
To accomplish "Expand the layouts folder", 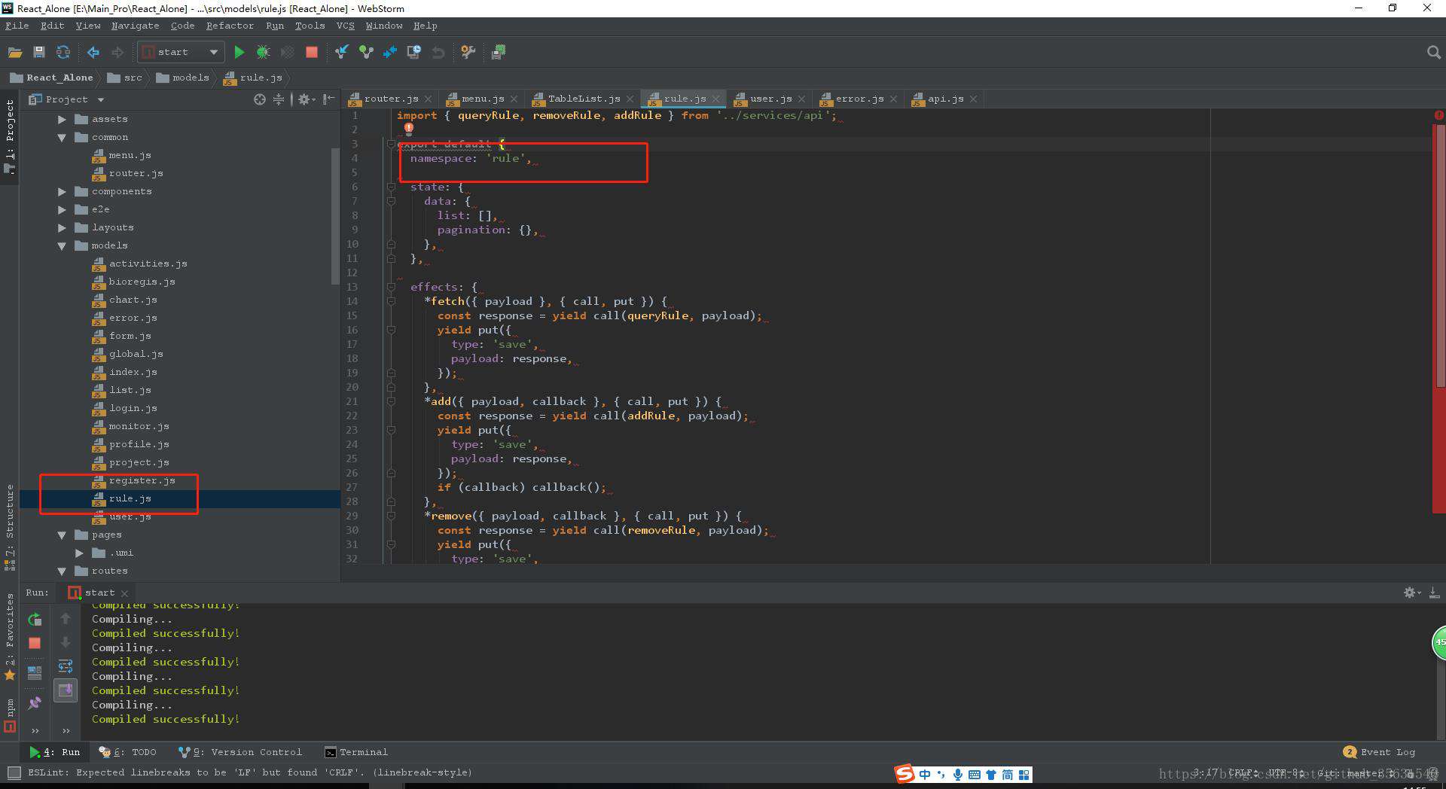I will tap(62, 228).
